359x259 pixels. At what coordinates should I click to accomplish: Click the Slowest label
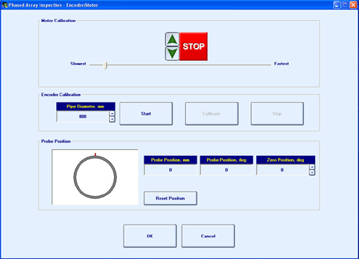click(78, 64)
